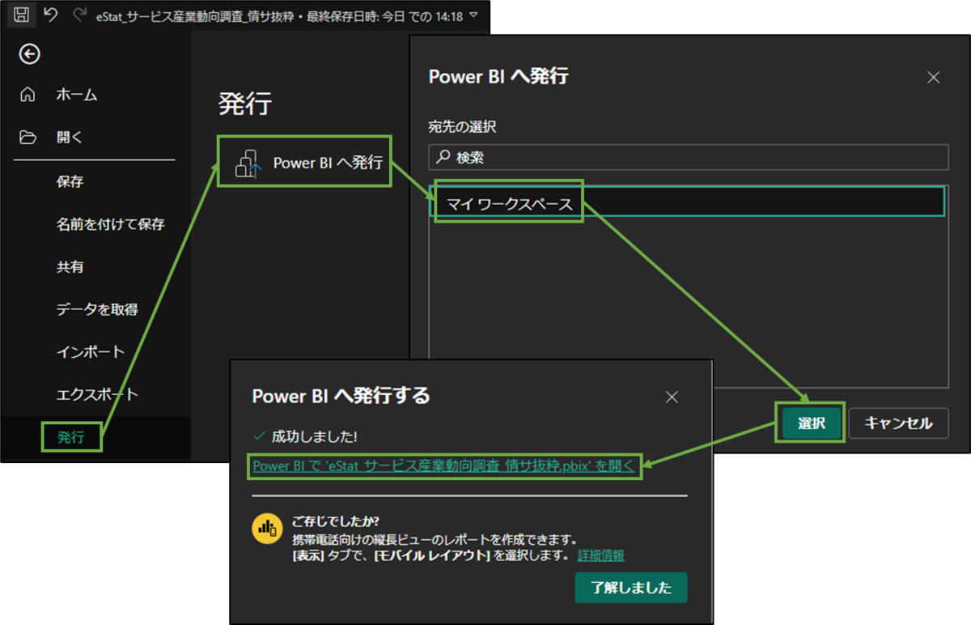Select the 開く menu item
971x625 pixels.
pos(70,137)
